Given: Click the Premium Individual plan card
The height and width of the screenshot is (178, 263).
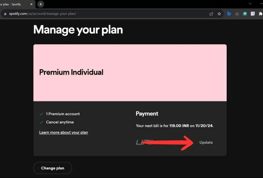Looking at the screenshot, I should point(130,73).
